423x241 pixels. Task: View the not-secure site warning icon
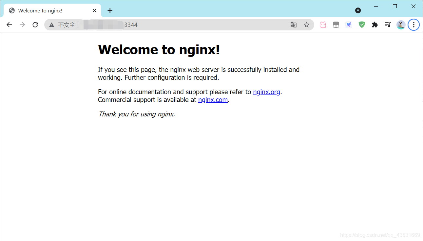click(51, 25)
